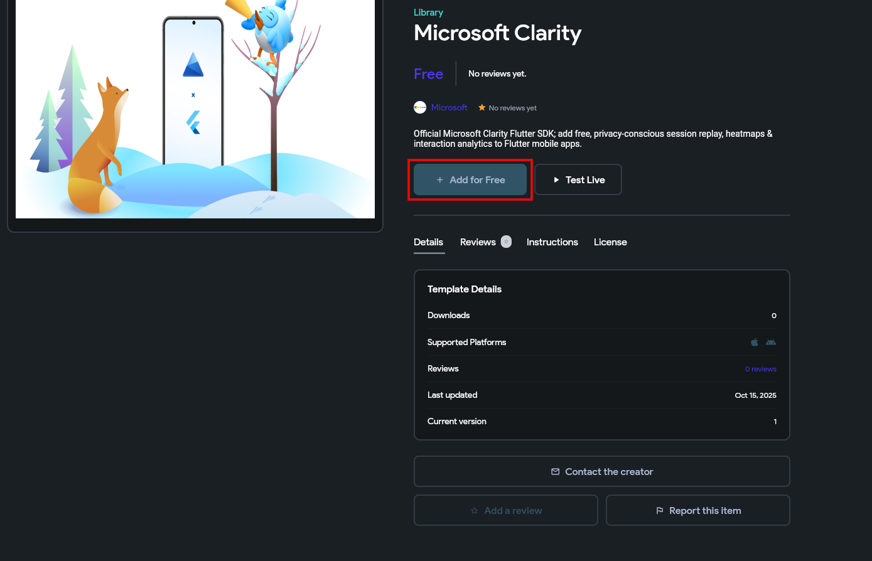The width and height of the screenshot is (872, 561).
Task: Click the flag icon on Report this item
Action: 660,510
